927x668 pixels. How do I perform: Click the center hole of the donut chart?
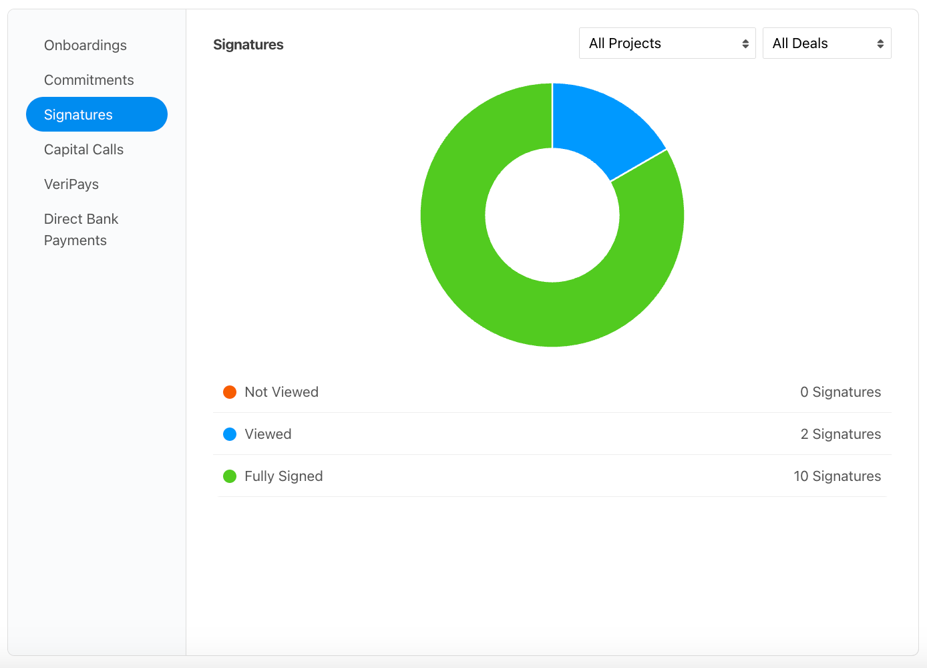point(552,214)
